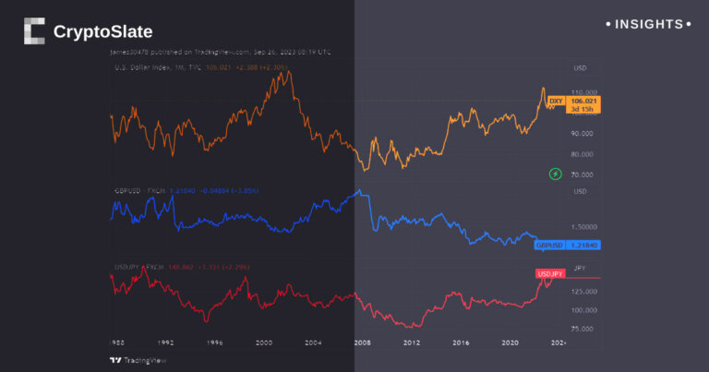Select the orange DXY ticker tag
This screenshot has width=709, height=372.
pyautogui.click(x=557, y=101)
